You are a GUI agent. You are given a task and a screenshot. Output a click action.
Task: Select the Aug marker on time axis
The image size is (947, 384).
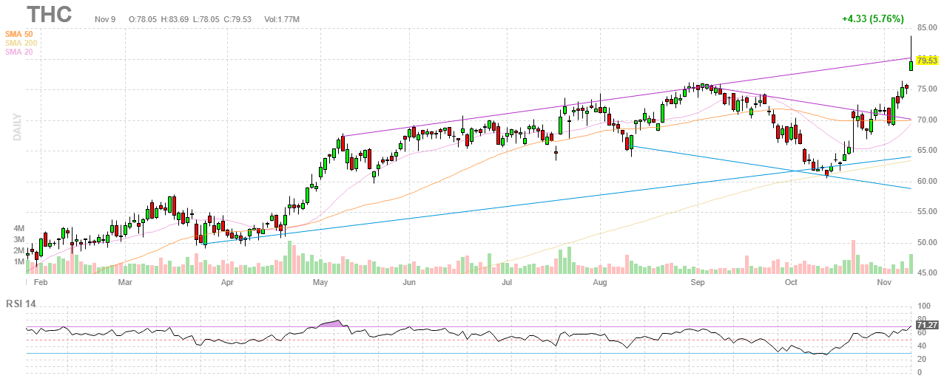(599, 283)
